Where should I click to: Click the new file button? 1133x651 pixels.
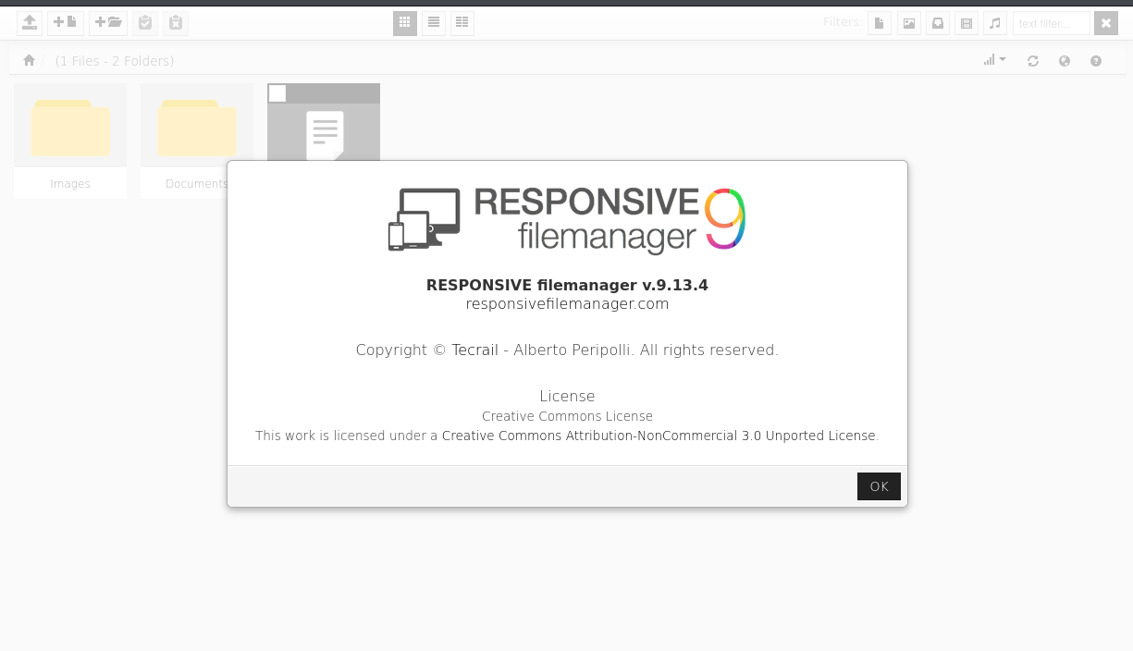[66, 23]
